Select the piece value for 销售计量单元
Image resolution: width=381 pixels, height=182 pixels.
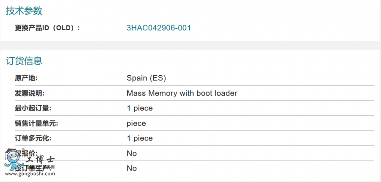tap(136, 124)
